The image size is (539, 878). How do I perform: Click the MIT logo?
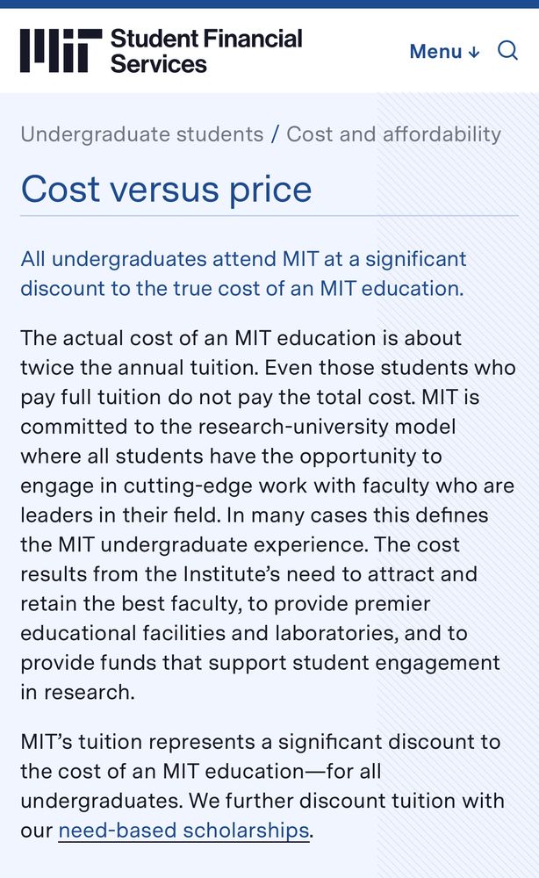61,51
